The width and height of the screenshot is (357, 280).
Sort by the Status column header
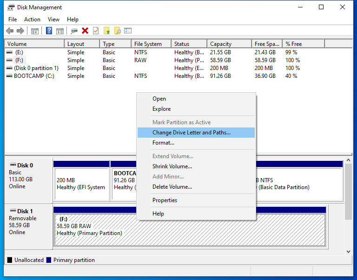pyautogui.click(x=189, y=44)
